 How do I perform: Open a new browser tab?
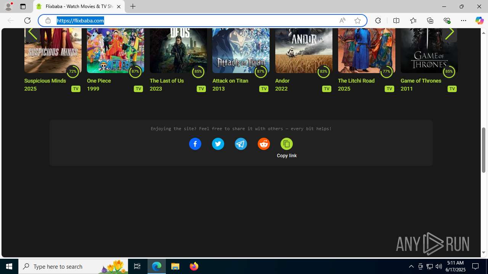[133, 6]
